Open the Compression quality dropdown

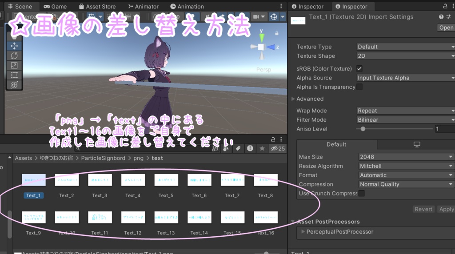(406, 184)
